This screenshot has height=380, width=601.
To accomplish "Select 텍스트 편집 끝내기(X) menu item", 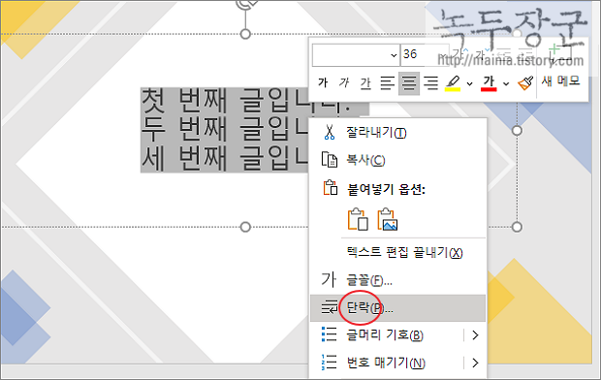I will [397, 252].
